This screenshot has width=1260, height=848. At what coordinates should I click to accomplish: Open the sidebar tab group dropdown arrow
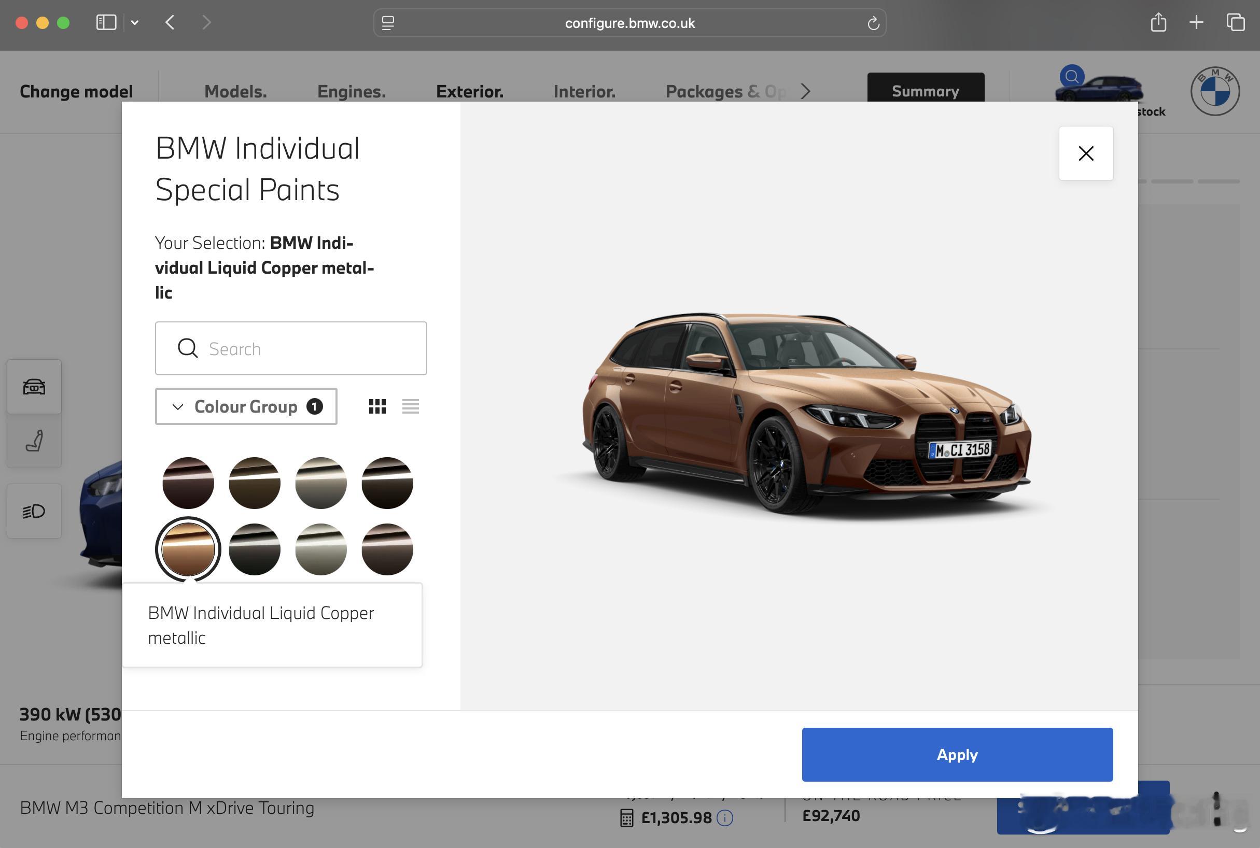click(135, 23)
